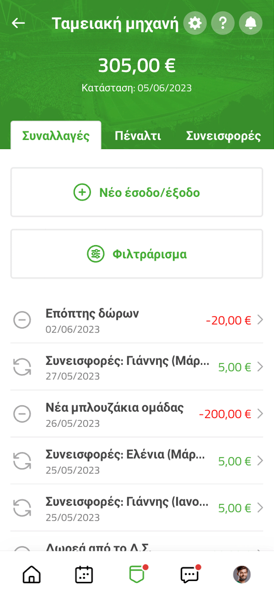
Task: Open user profile avatar
Action: (x=242, y=575)
